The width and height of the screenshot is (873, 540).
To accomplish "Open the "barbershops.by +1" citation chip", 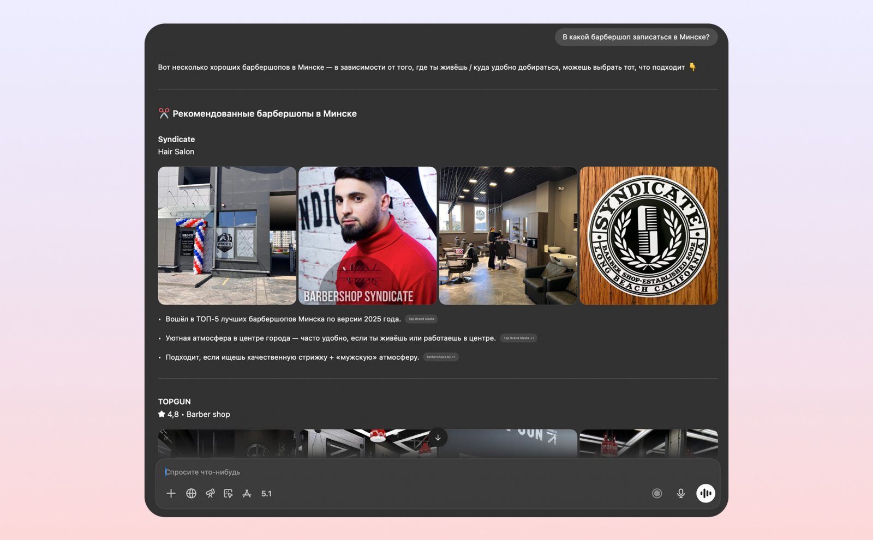I will tap(441, 357).
